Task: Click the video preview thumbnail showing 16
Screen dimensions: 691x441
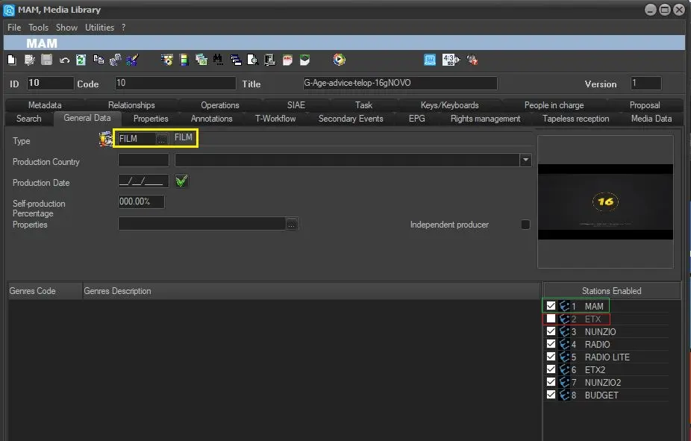Action: [605, 201]
